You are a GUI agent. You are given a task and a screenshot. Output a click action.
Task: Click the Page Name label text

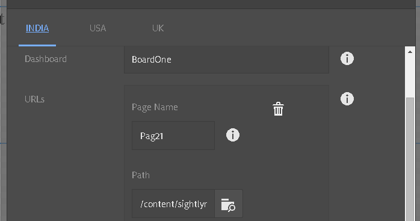155,107
